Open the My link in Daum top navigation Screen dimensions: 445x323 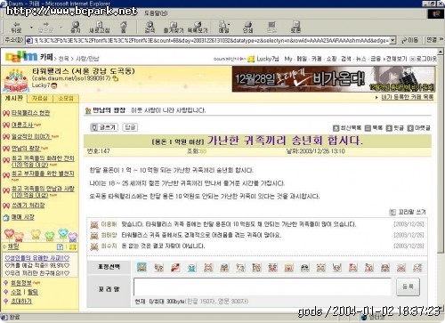pyautogui.click(x=288, y=59)
